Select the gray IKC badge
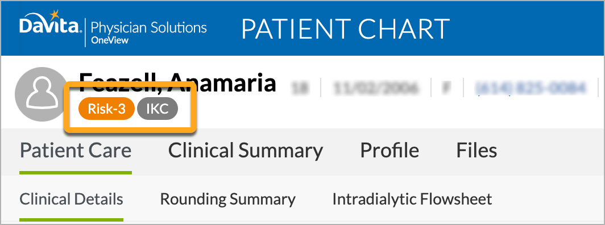This screenshot has height=225, width=605. [158, 110]
